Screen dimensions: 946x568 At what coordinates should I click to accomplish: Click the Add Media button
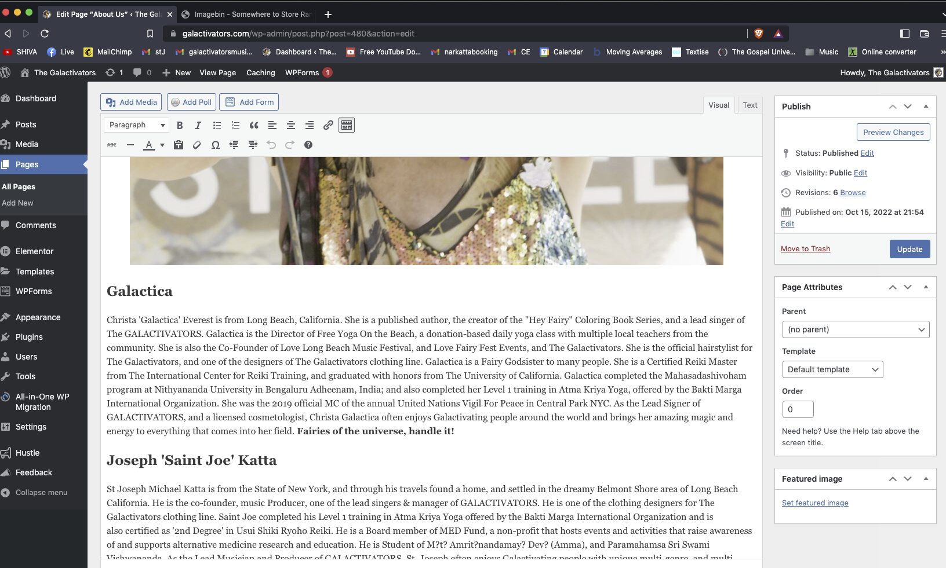click(x=131, y=102)
